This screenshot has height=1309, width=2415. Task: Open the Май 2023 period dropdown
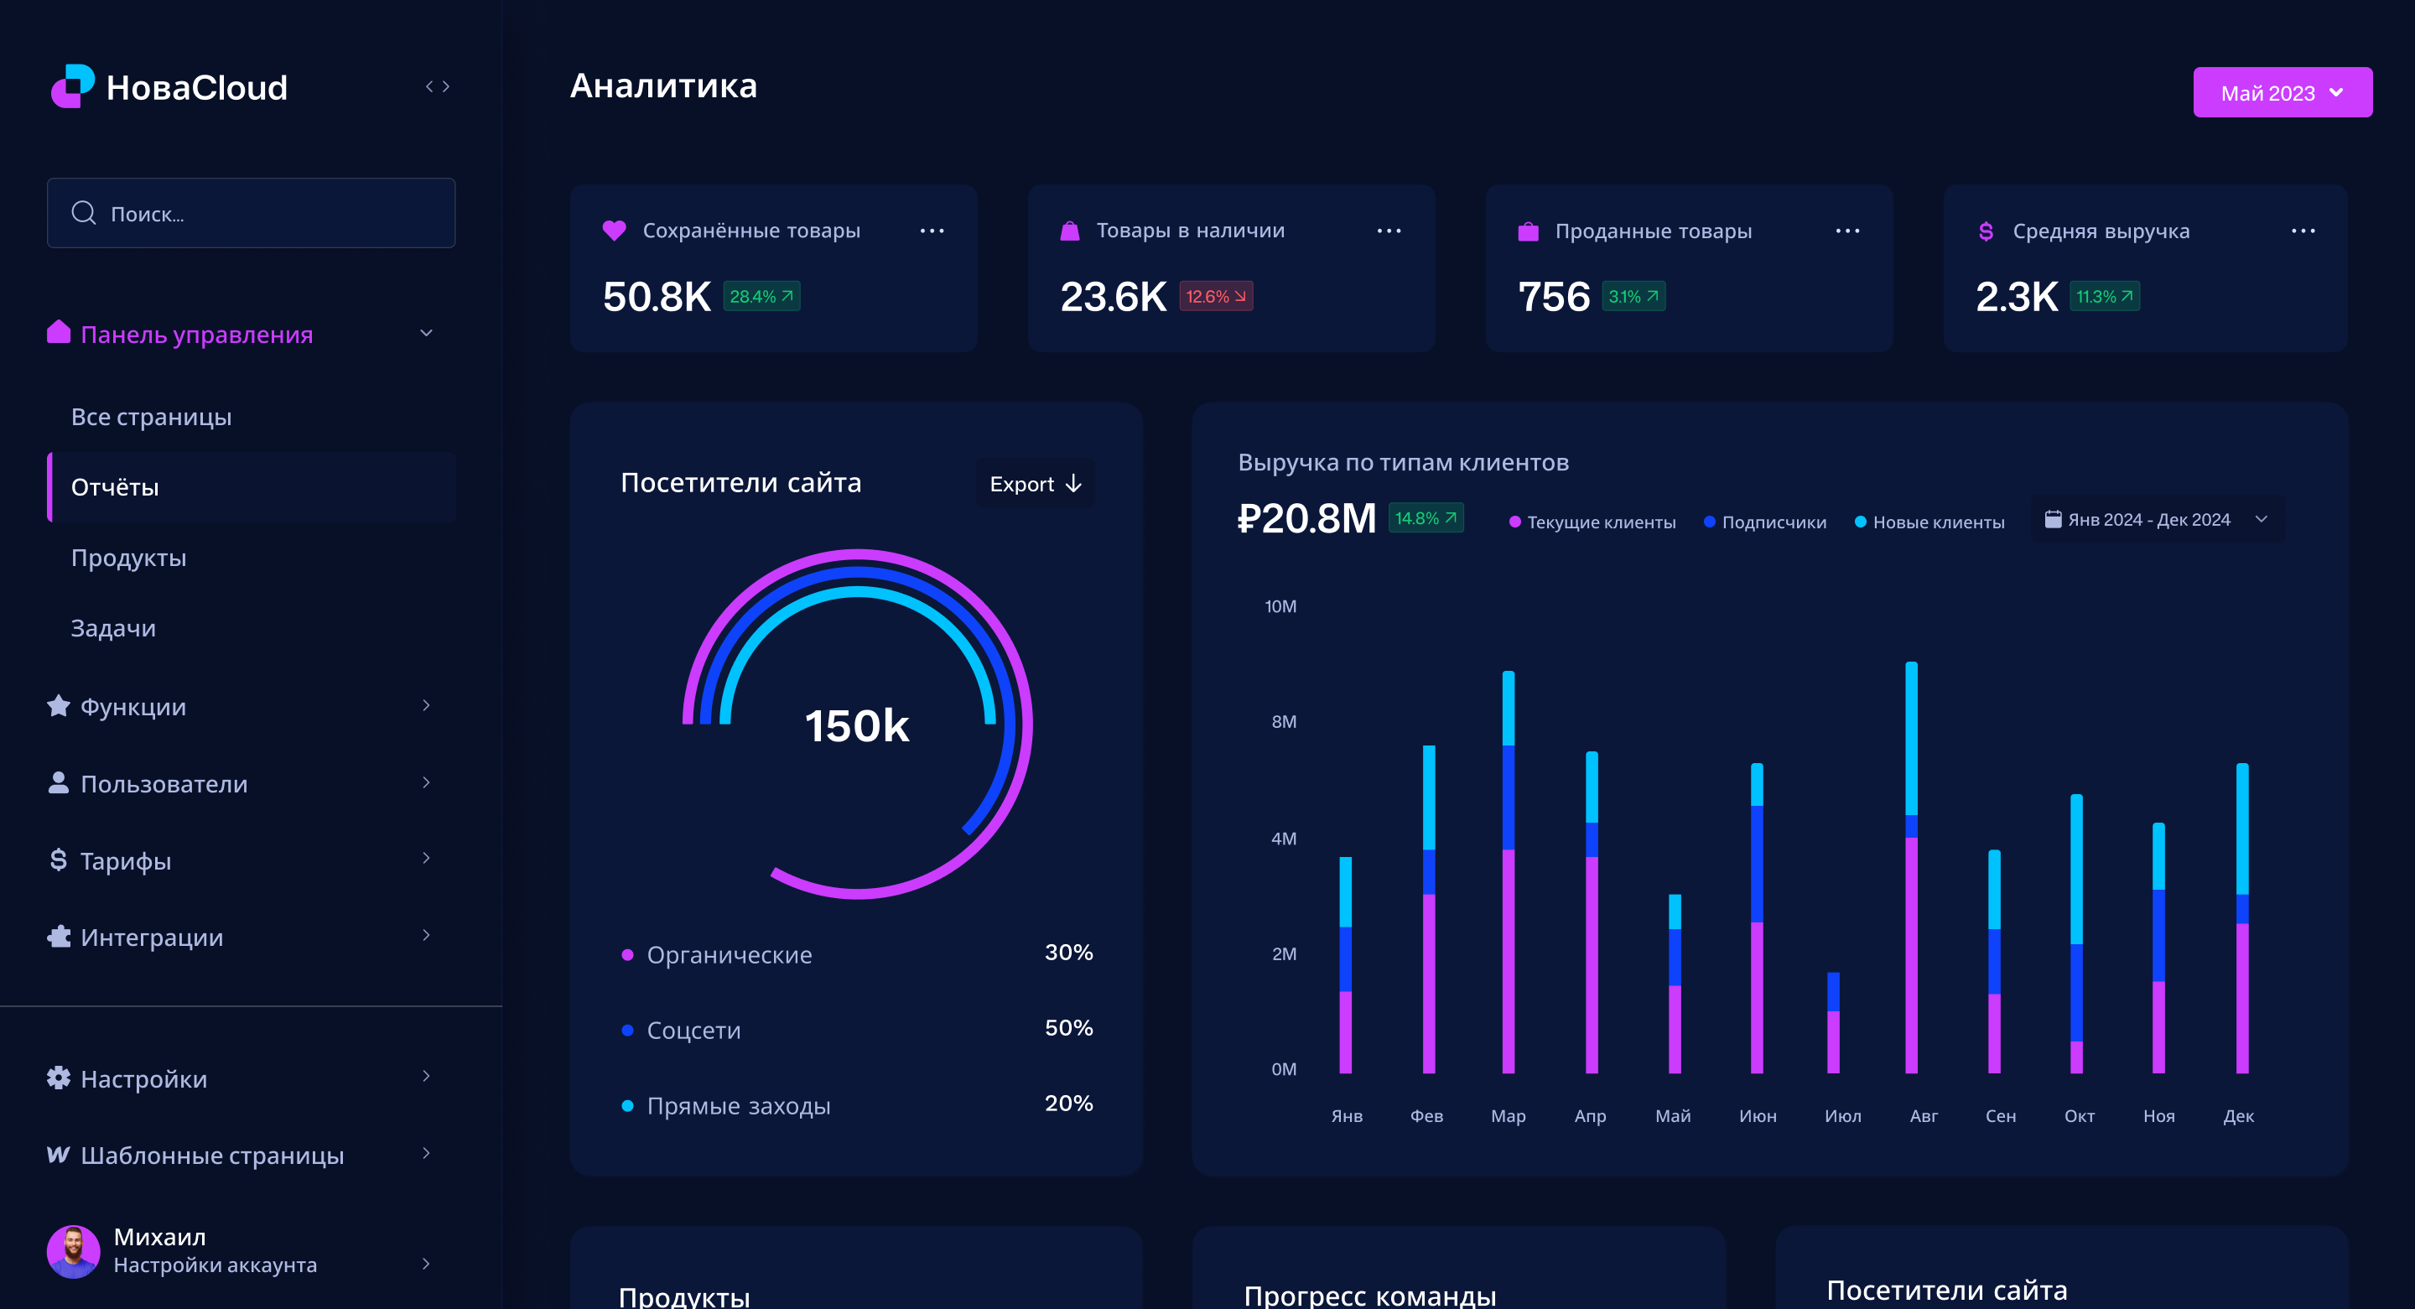(x=2281, y=93)
